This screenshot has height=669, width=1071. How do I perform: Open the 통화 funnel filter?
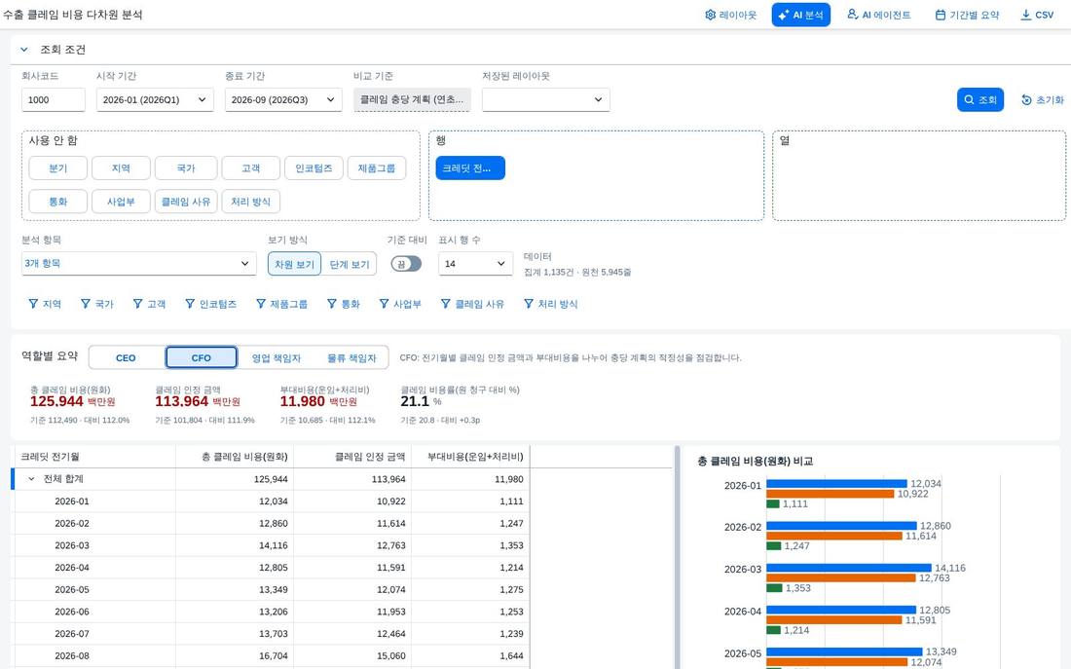343,304
